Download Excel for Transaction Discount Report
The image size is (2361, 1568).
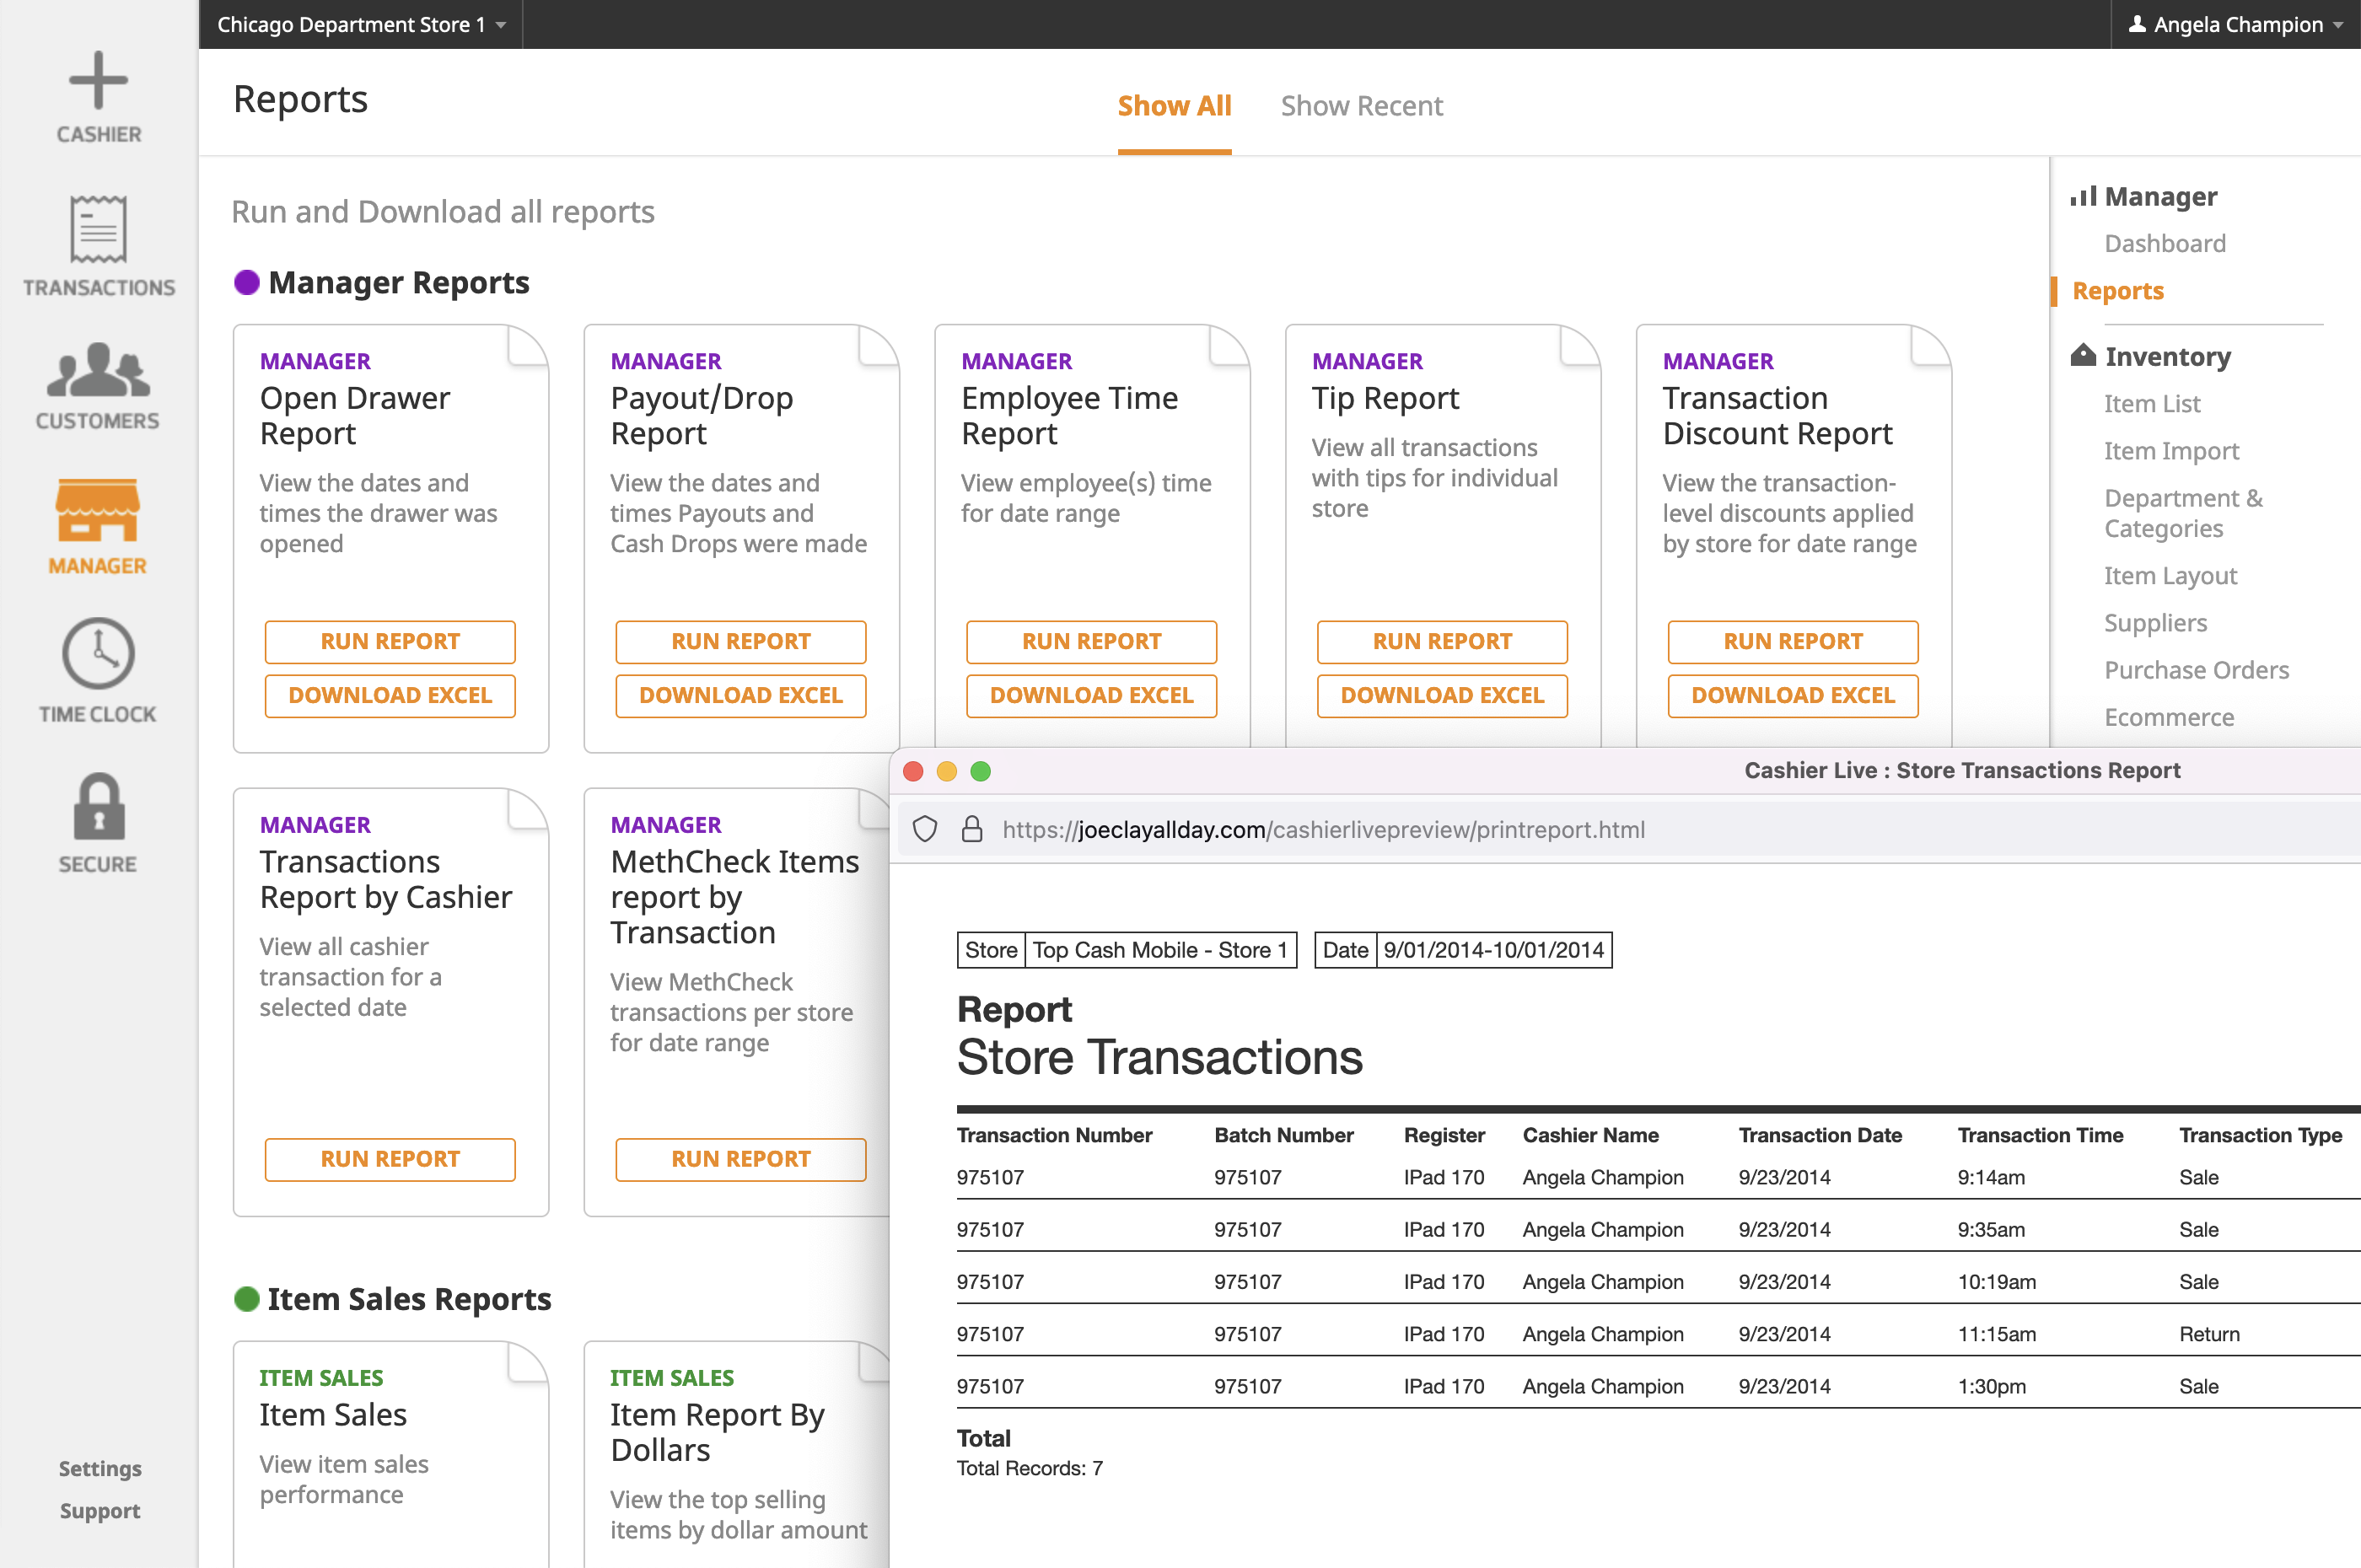click(x=1793, y=695)
